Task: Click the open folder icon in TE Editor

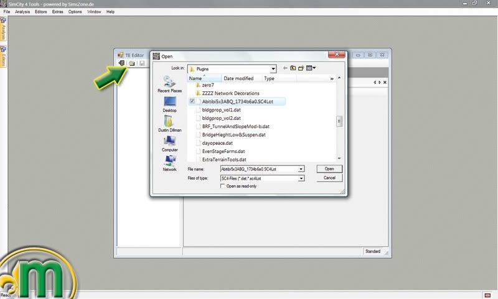Action: [x=132, y=63]
